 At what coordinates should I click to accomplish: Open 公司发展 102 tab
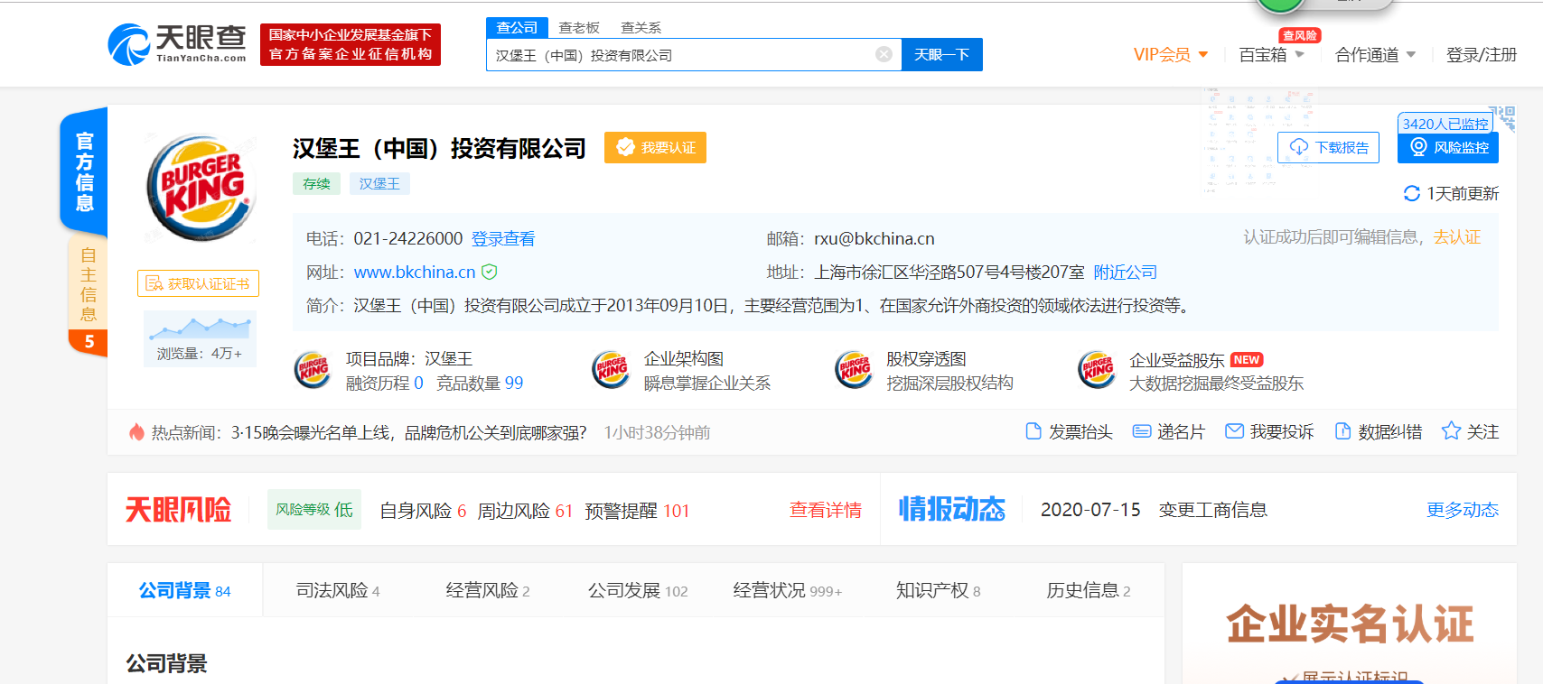(x=638, y=590)
